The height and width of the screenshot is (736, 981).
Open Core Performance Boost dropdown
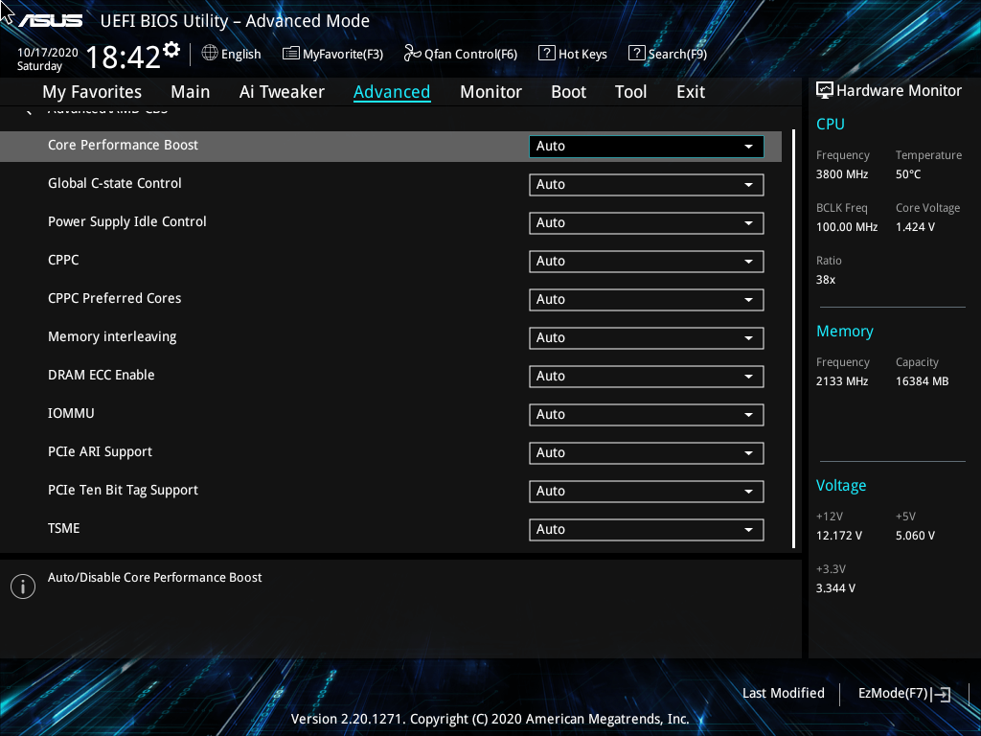pyautogui.click(x=647, y=147)
